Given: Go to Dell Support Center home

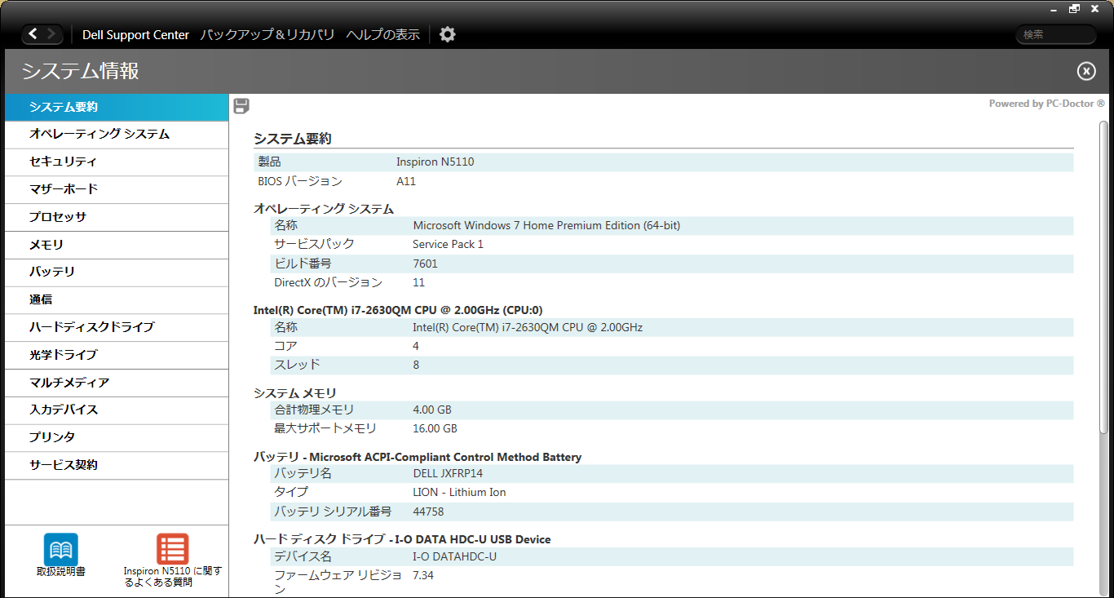Looking at the screenshot, I should (135, 35).
